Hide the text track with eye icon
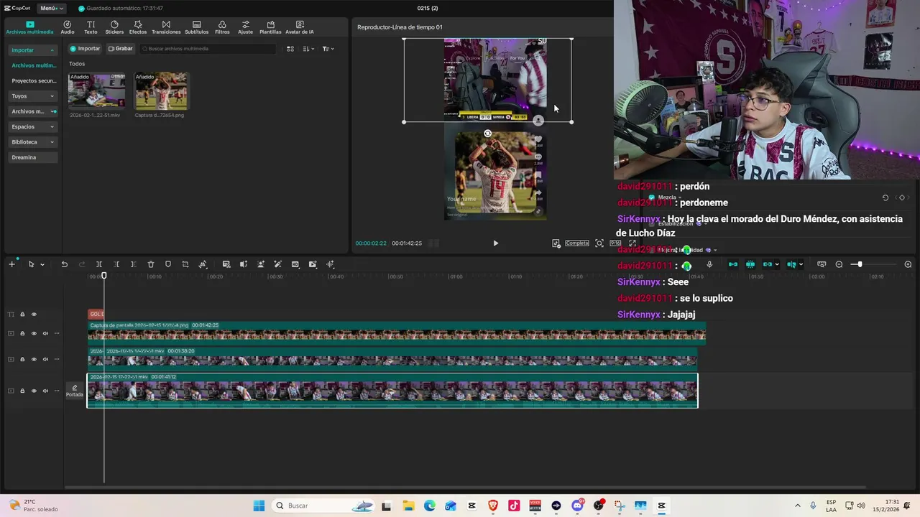This screenshot has height=517, width=920. coord(34,315)
